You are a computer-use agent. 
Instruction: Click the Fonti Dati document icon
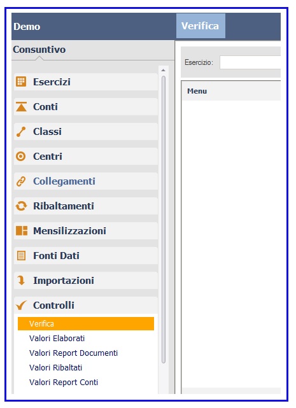pyautogui.click(x=21, y=255)
